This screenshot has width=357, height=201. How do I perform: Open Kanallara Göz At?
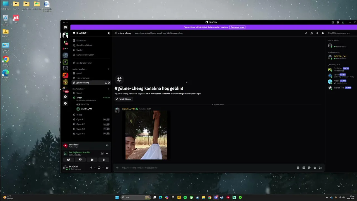tap(91, 45)
